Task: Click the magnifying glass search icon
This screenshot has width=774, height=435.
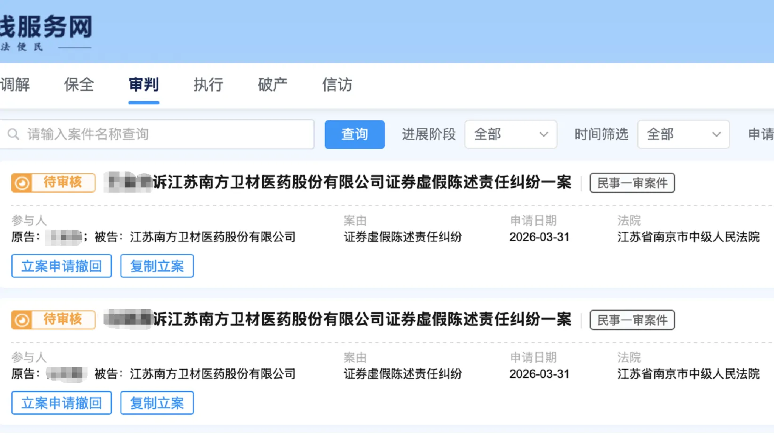Action: pos(13,134)
